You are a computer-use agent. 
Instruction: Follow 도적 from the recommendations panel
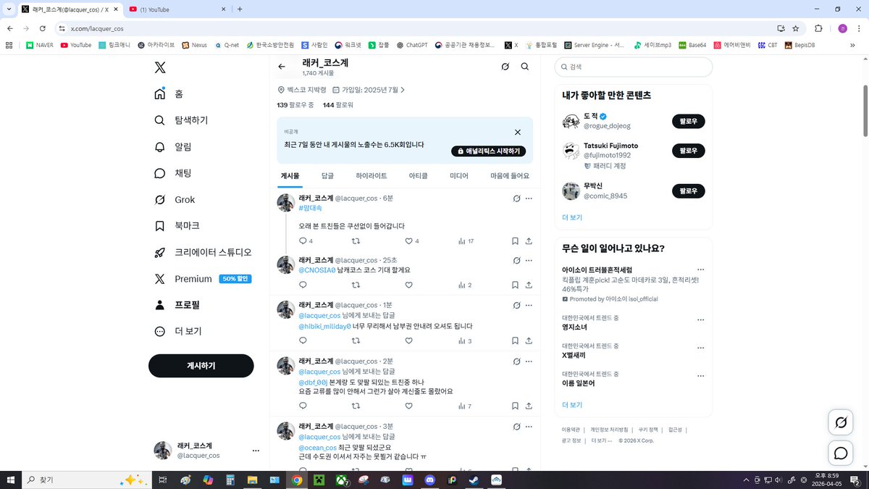(x=687, y=121)
